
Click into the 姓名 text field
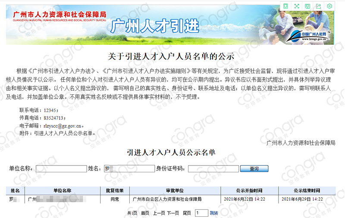(x=129, y=168)
